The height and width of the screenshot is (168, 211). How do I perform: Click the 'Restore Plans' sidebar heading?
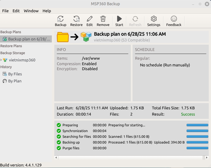11,46
